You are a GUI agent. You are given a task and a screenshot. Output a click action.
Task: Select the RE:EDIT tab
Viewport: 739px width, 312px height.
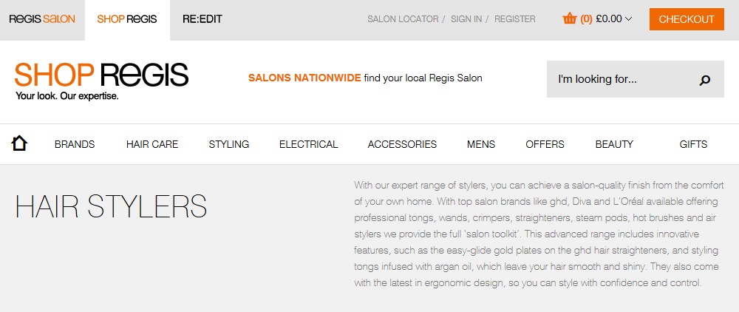pyautogui.click(x=202, y=19)
